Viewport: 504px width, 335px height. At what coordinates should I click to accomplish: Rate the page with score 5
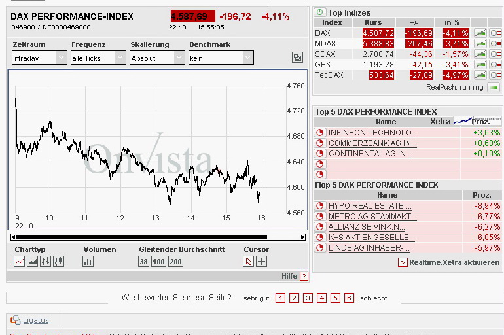(x=335, y=298)
